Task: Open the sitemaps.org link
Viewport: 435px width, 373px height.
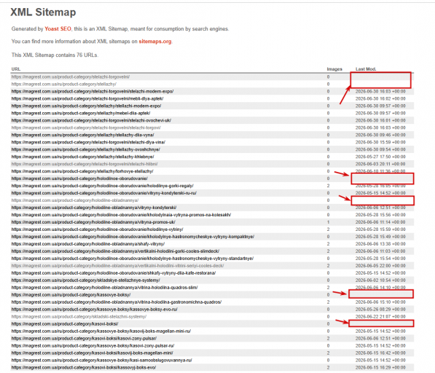Action: point(155,42)
